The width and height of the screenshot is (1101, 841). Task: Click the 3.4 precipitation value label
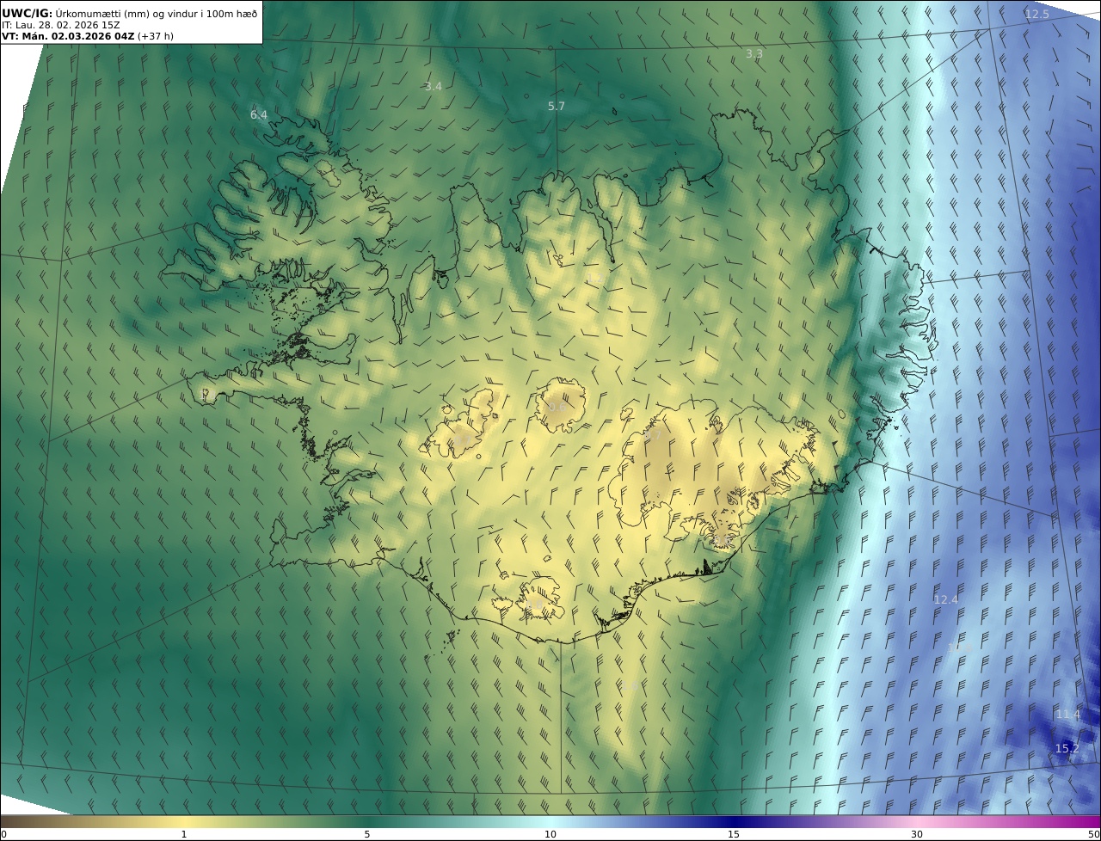[434, 86]
